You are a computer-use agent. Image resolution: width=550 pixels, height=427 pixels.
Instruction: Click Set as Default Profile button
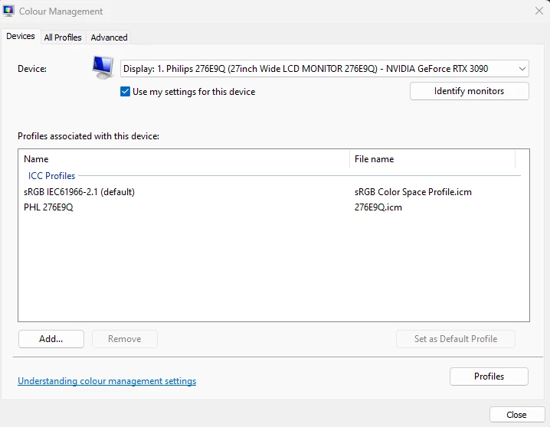456,339
